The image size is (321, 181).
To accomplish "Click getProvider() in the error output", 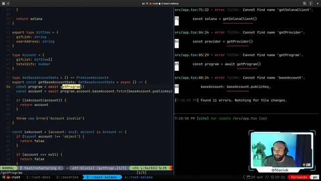I will (x=240, y=41).
